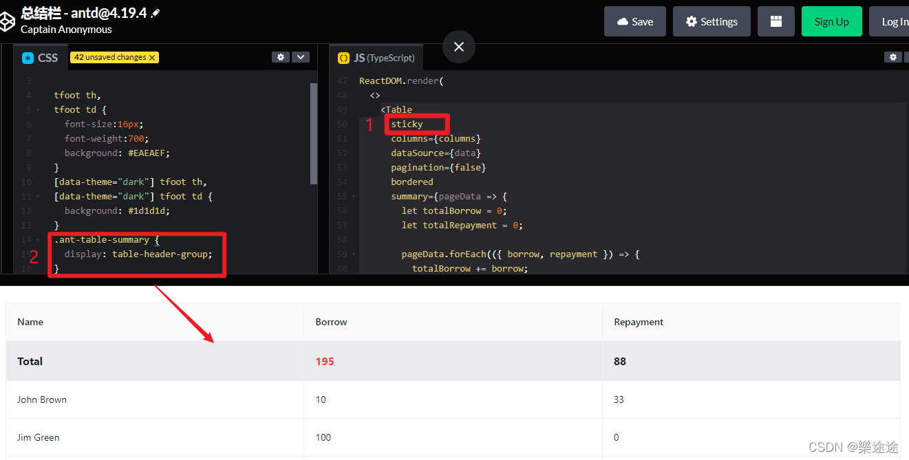Fold JS code at line 59

pyautogui.click(x=354, y=254)
